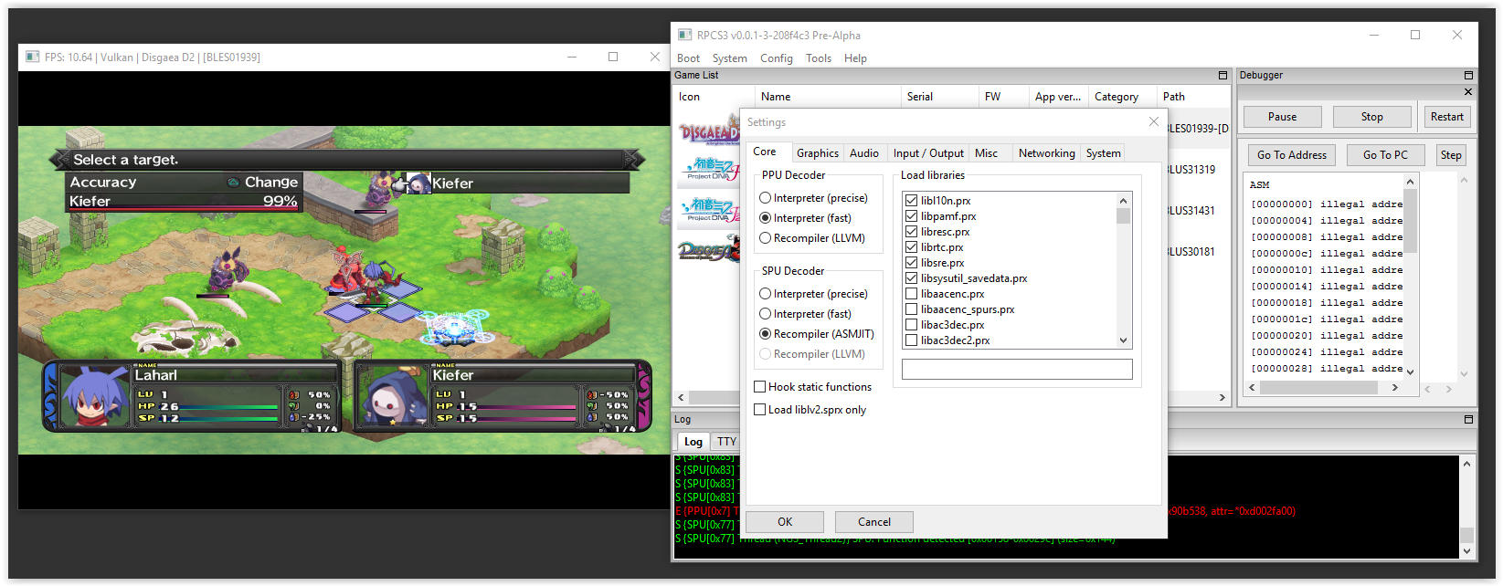Screen dimensions: 1503x586
Task: Enable Hook static functions
Action: pyautogui.click(x=812, y=387)
